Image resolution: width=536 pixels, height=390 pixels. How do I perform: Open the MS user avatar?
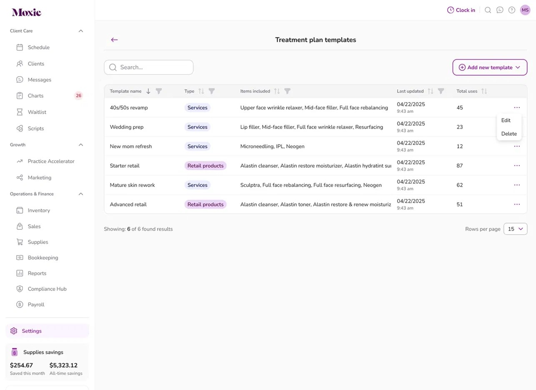[x=525, y=10]
